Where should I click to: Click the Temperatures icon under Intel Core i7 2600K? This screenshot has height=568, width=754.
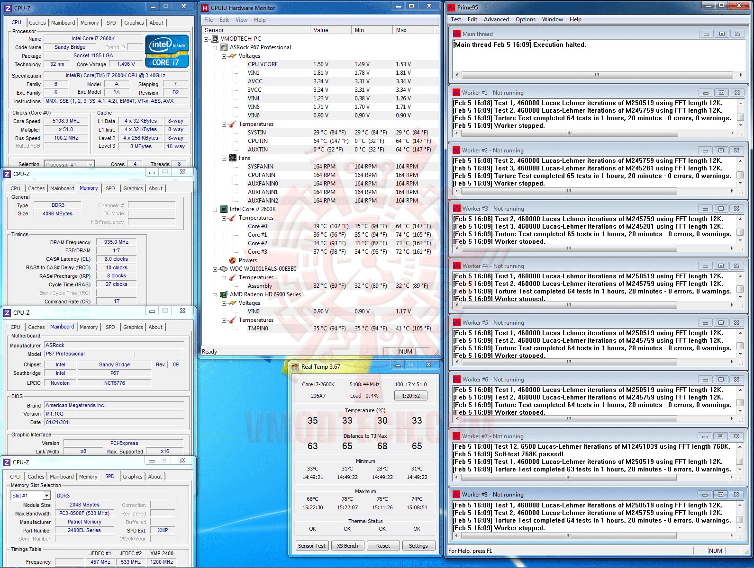[x=233, y=218]
